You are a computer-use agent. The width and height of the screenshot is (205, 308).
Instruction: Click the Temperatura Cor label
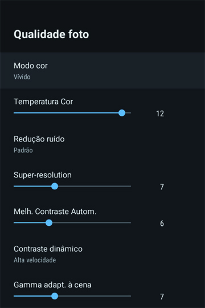[43, 102]
